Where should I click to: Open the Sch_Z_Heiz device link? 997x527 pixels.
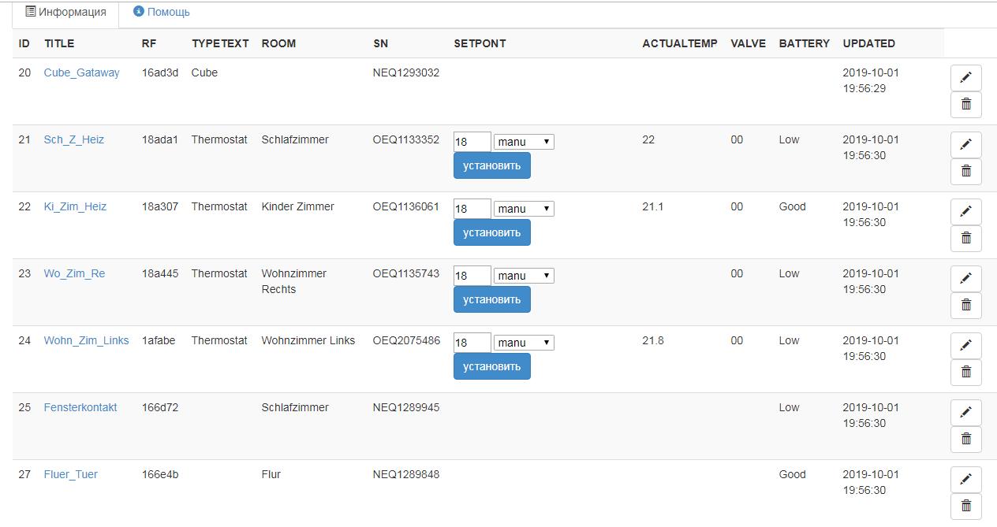[x=74, y=139]
